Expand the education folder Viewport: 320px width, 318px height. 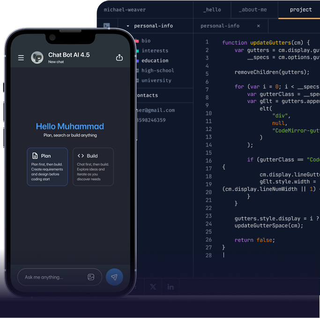tap(155, 60)
